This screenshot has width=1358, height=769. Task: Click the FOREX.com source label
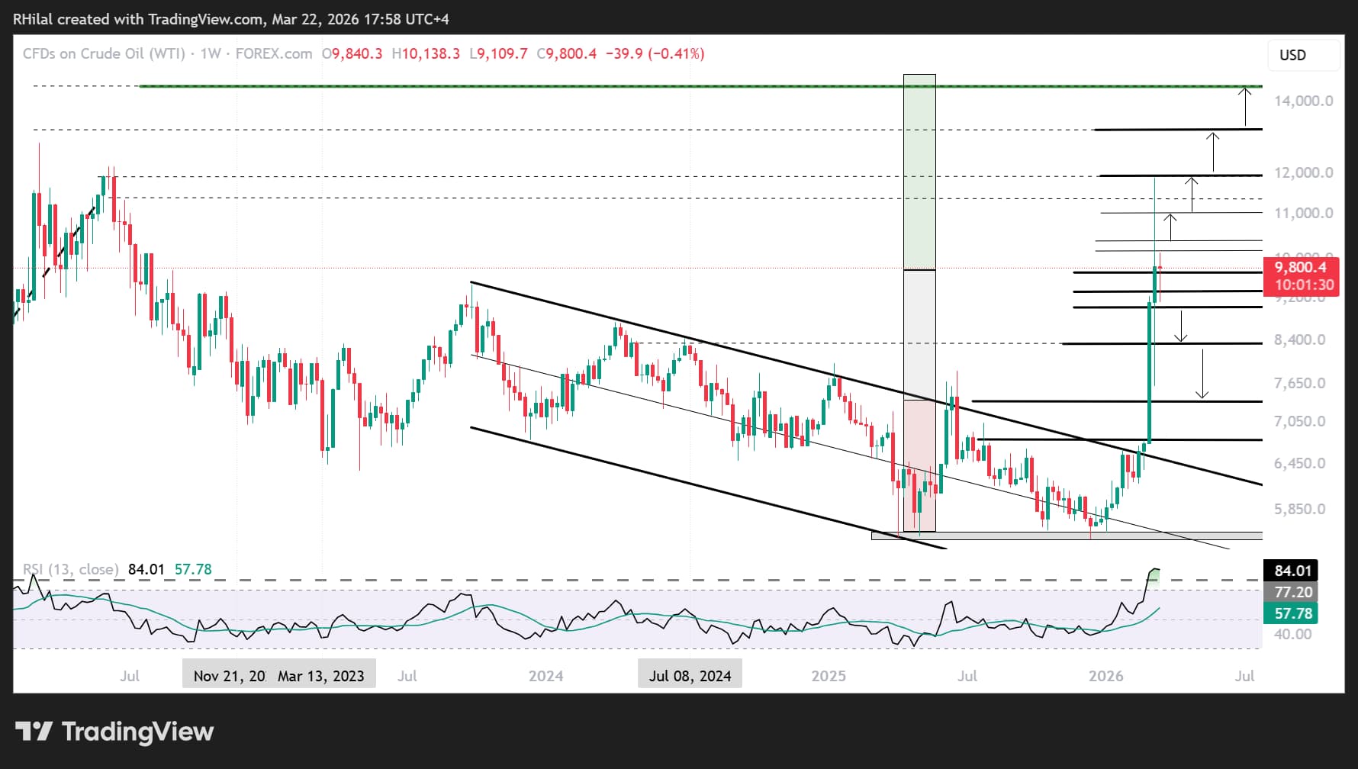(273, 53)
